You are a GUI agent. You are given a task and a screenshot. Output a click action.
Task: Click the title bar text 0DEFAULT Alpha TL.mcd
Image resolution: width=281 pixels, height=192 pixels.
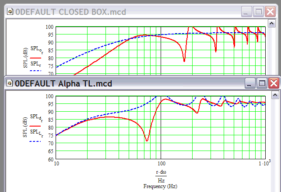point(63,83)
